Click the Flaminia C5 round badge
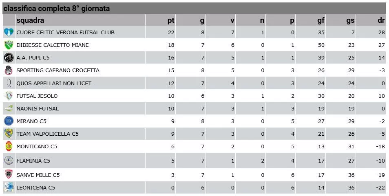389x196 pixels. 9,160
